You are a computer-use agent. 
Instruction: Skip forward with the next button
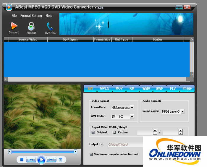click(x=51, y=160)
